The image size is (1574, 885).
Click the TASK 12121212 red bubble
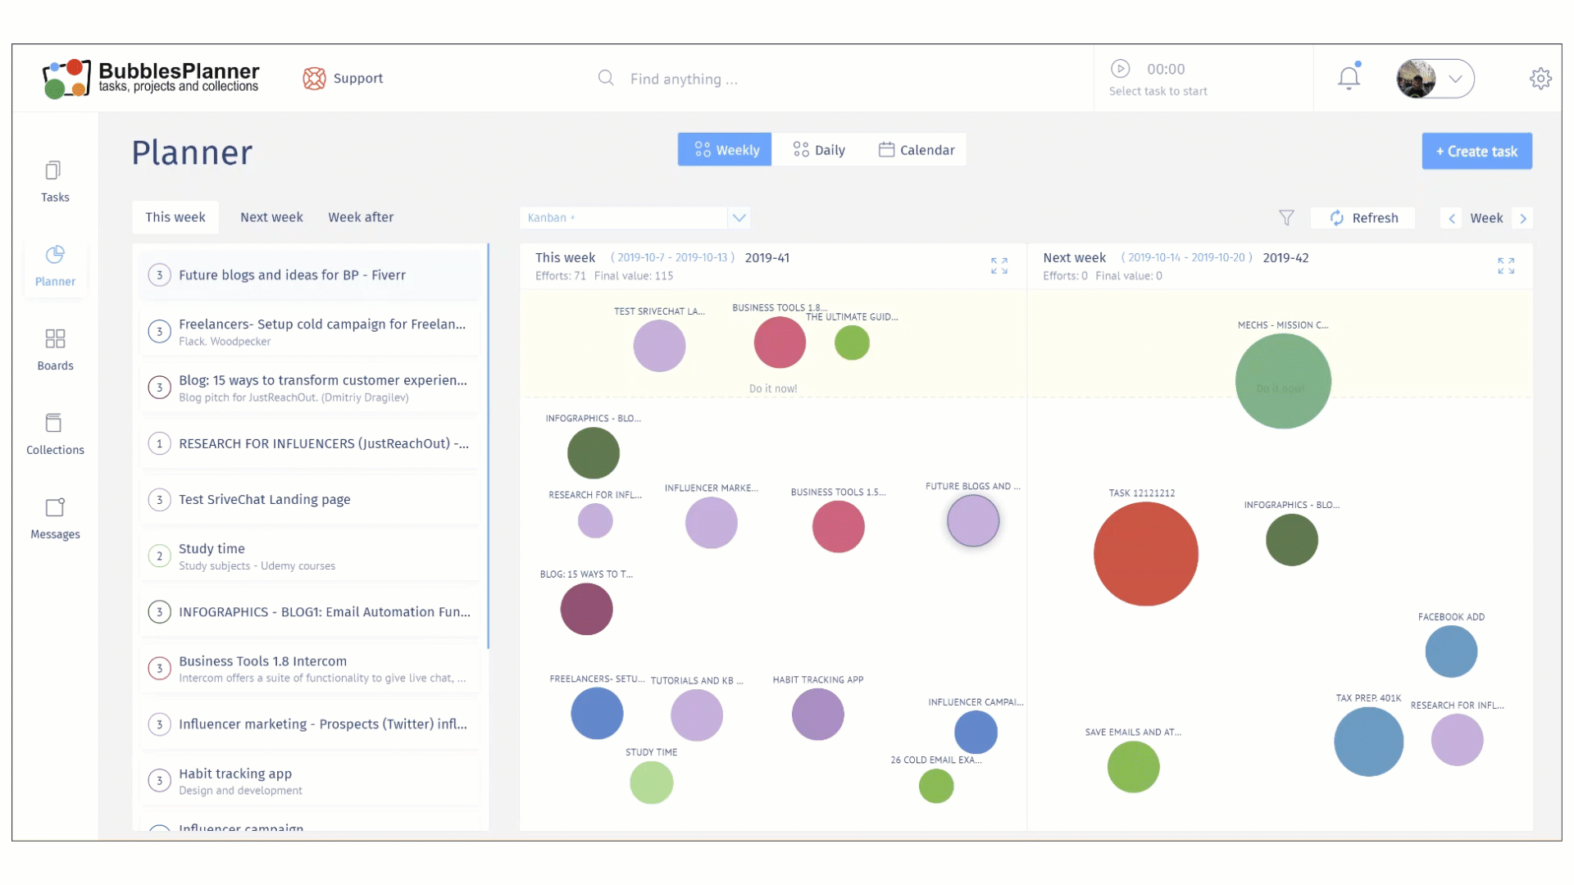pyautogui.click(x=1146, y=554)
